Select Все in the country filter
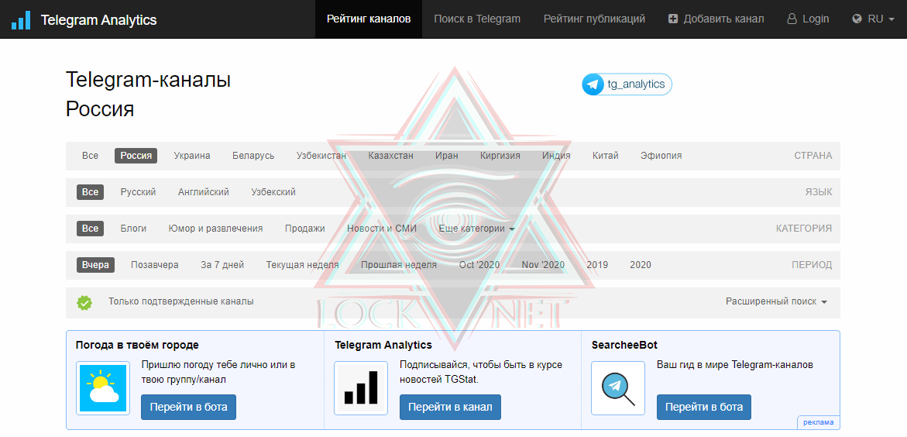907x437 pixels. [91, 156]
